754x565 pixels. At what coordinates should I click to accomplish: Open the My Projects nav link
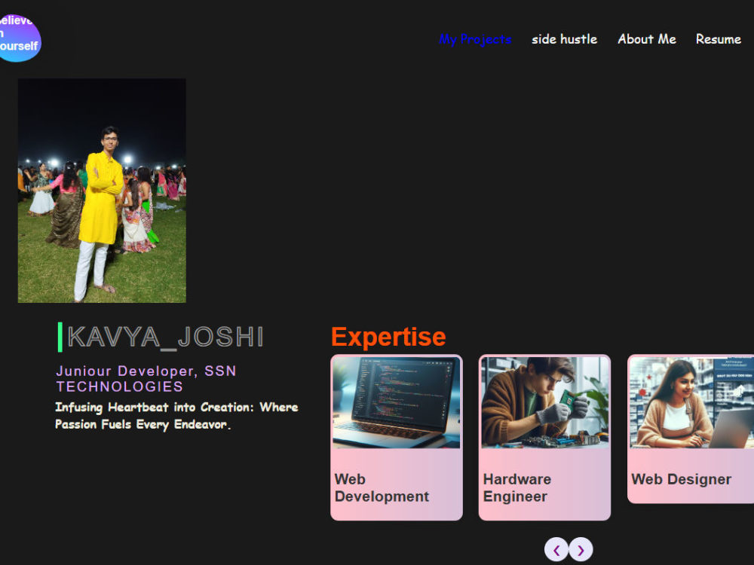(475, 39)
